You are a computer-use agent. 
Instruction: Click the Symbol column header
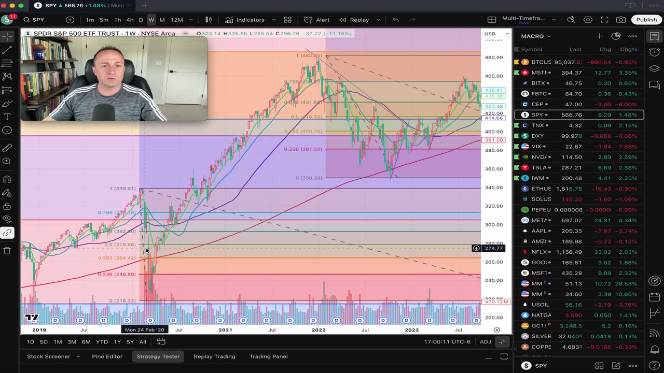tap(532, 50)
